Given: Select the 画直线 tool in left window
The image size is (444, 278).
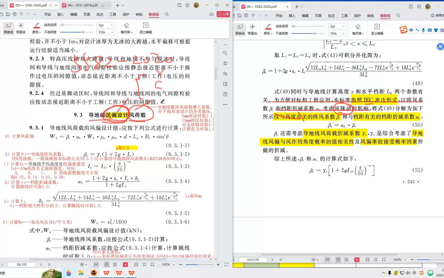Looking at the screenshot, I should (21, 28).
